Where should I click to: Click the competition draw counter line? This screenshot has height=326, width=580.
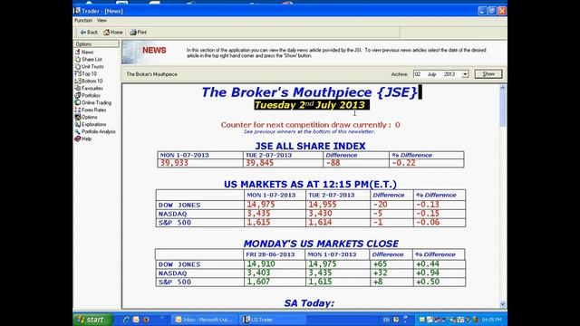click(x=310, y=125)
